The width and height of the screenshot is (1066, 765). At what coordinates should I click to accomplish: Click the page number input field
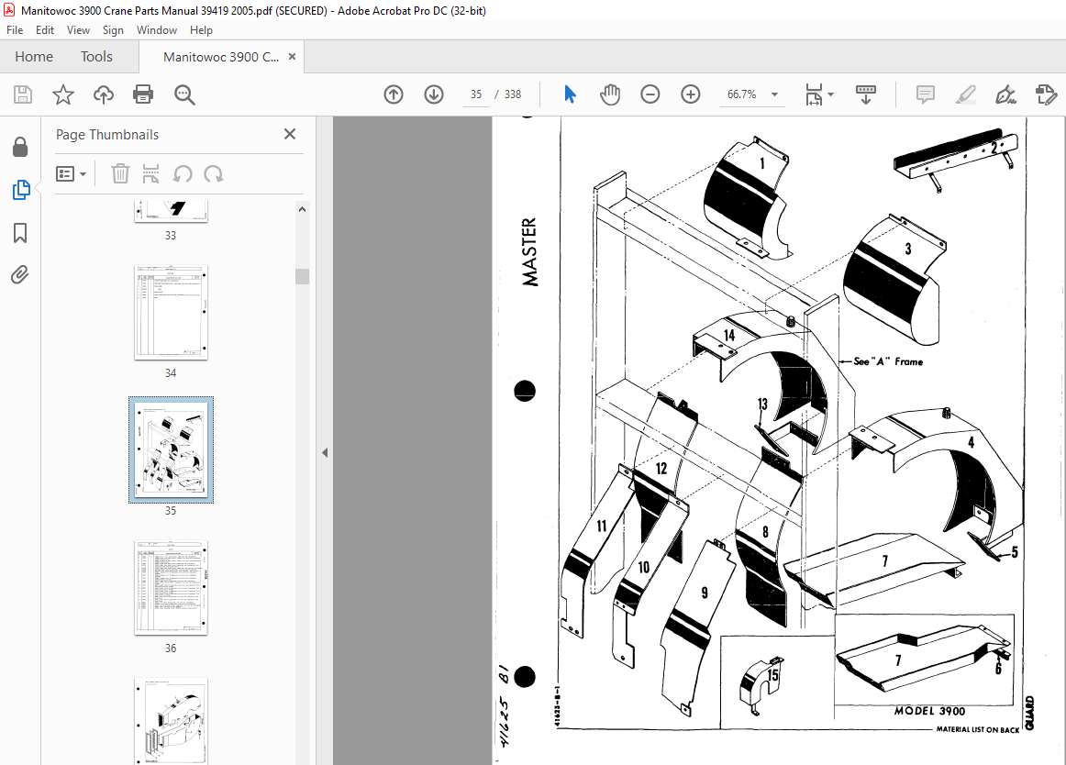pyautogui.click(x=476, y=94)
